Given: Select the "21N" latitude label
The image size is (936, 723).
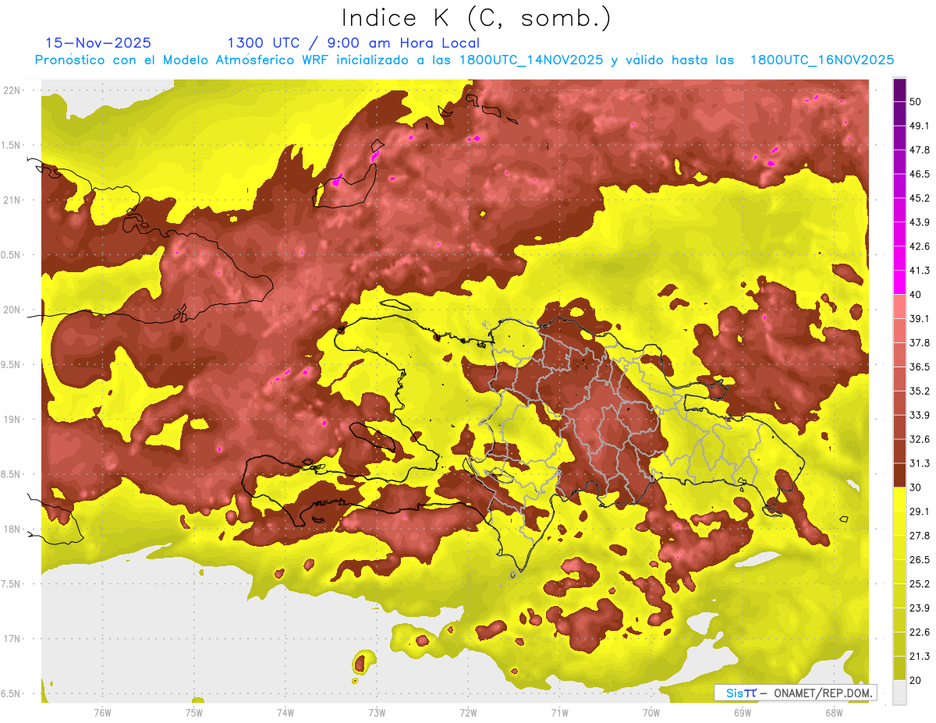Looking at the screenshot, I should [x=12, y=200].
